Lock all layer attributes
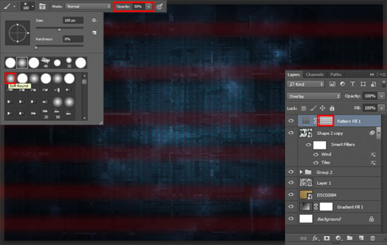This screenshot has height=245, width=387. (332, 108)
